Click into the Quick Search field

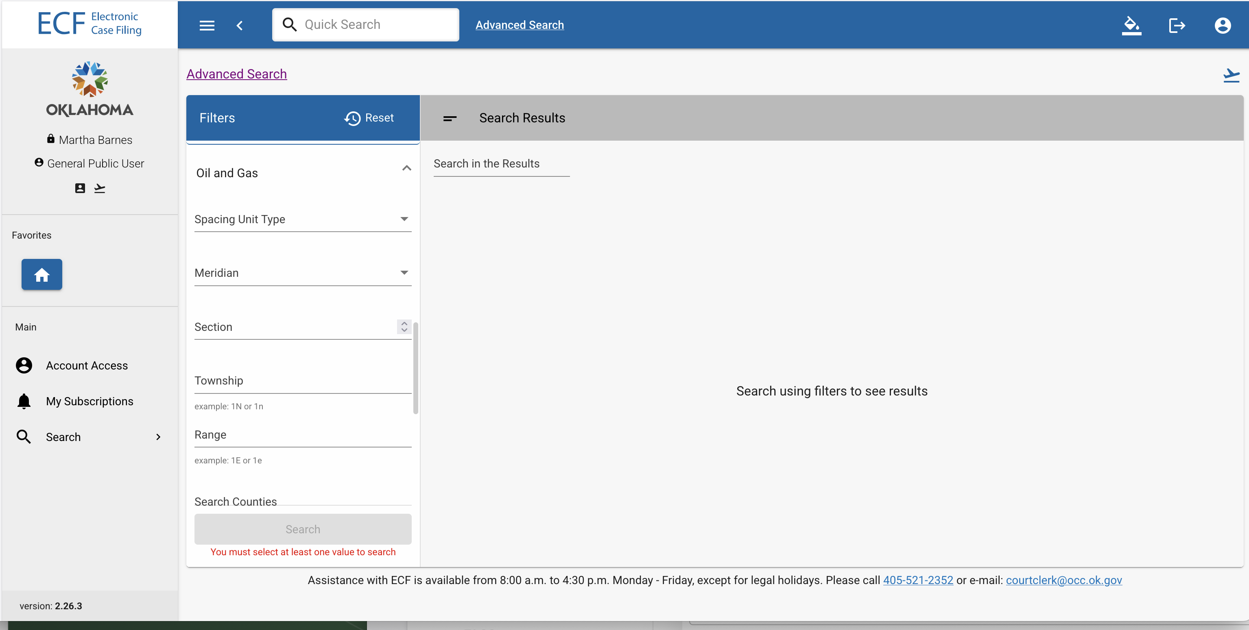click(x=366, y=25)
